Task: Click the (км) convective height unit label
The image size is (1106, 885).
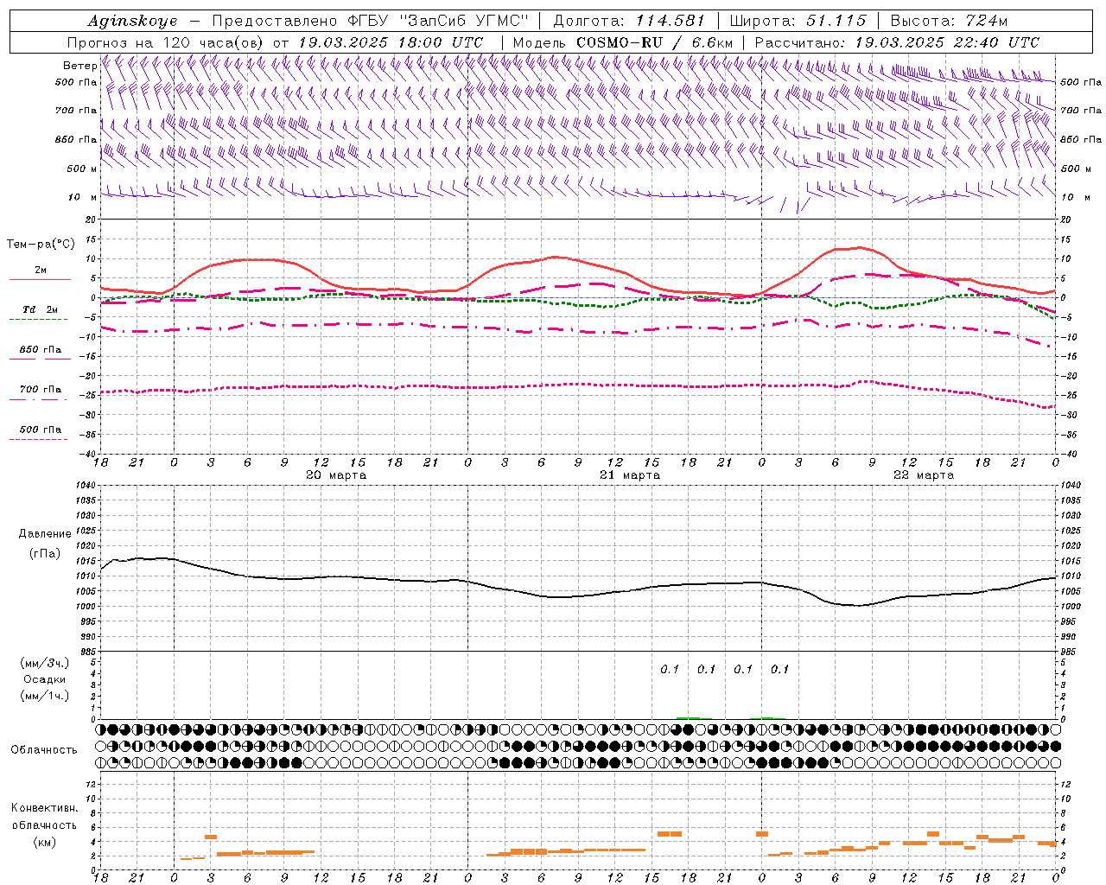Action: (x=44, y=842)
